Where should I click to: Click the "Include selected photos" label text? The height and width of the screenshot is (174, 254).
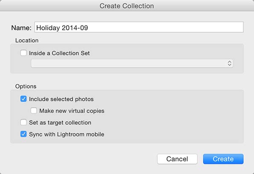click(x=61, y=99)
